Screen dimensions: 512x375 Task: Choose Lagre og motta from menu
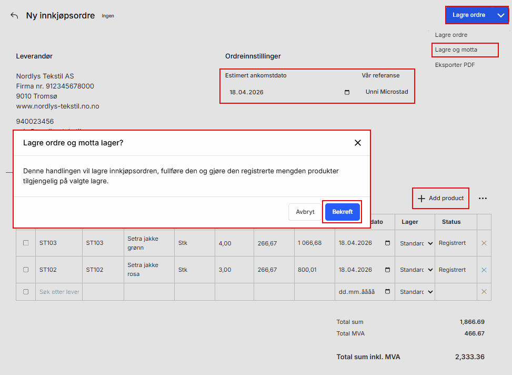pos(456,50)
